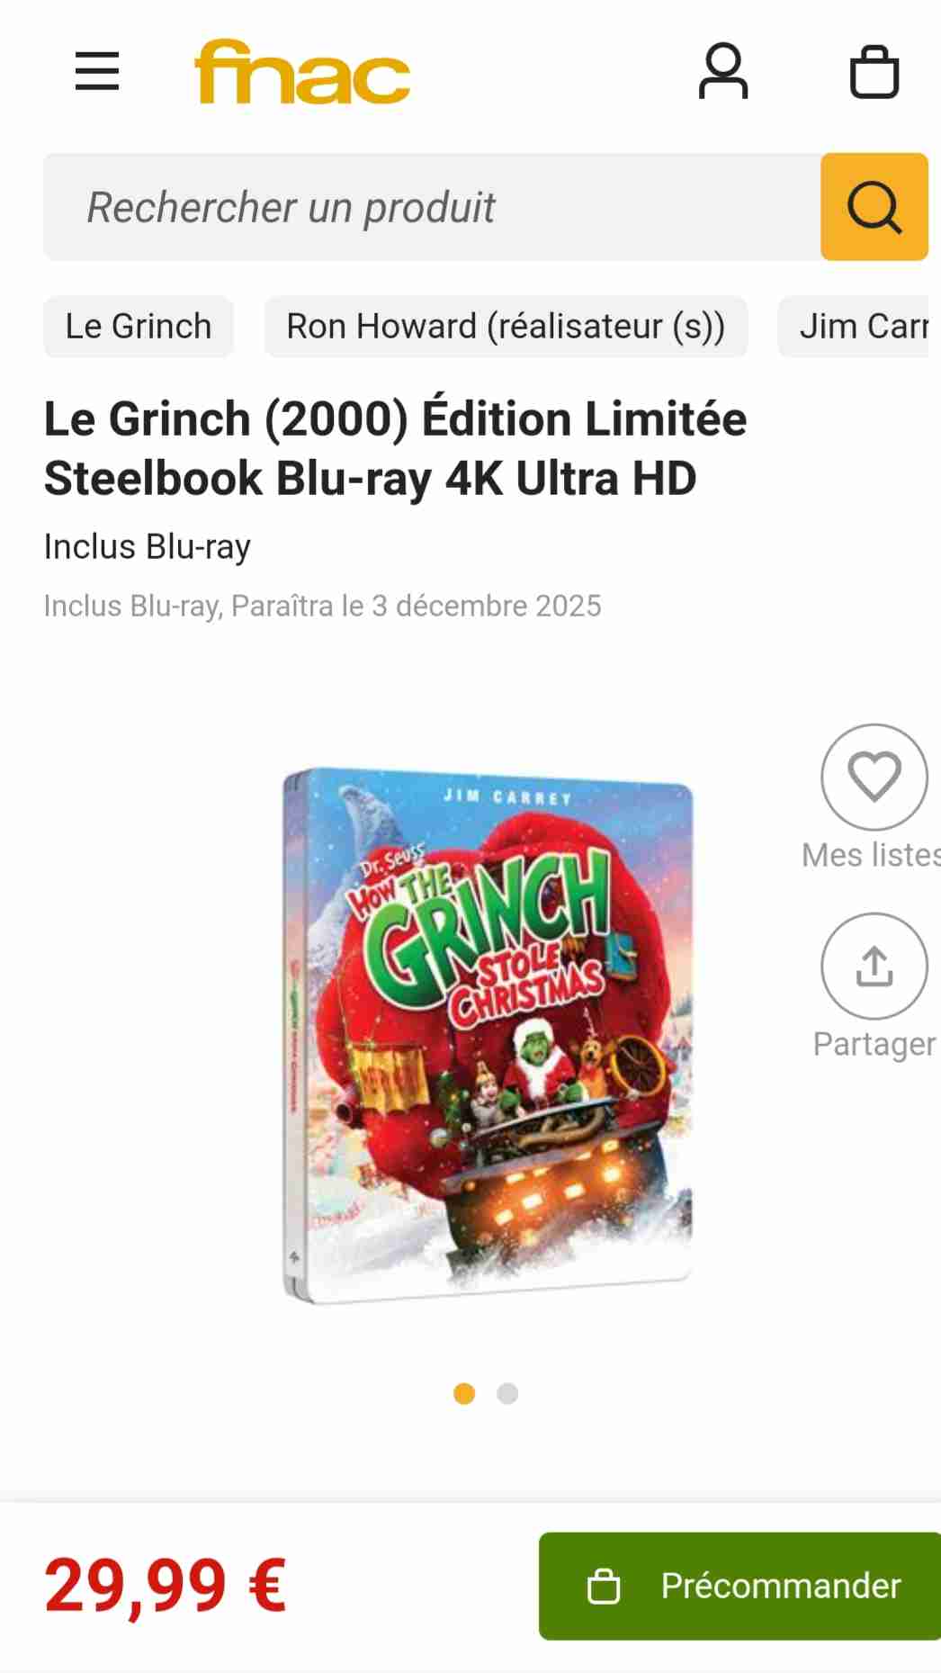Tap the 29,99 € price
The width and height of the screenshot is (941, 1673).
166,1586
